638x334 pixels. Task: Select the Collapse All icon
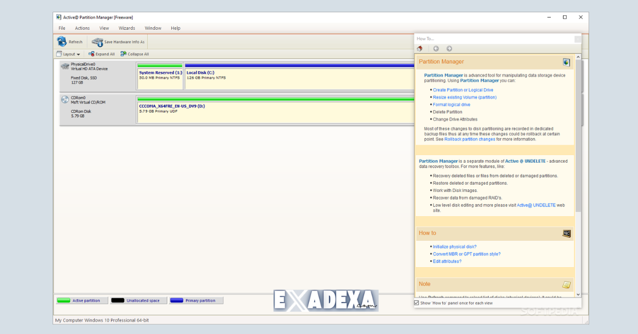[124, 54]
